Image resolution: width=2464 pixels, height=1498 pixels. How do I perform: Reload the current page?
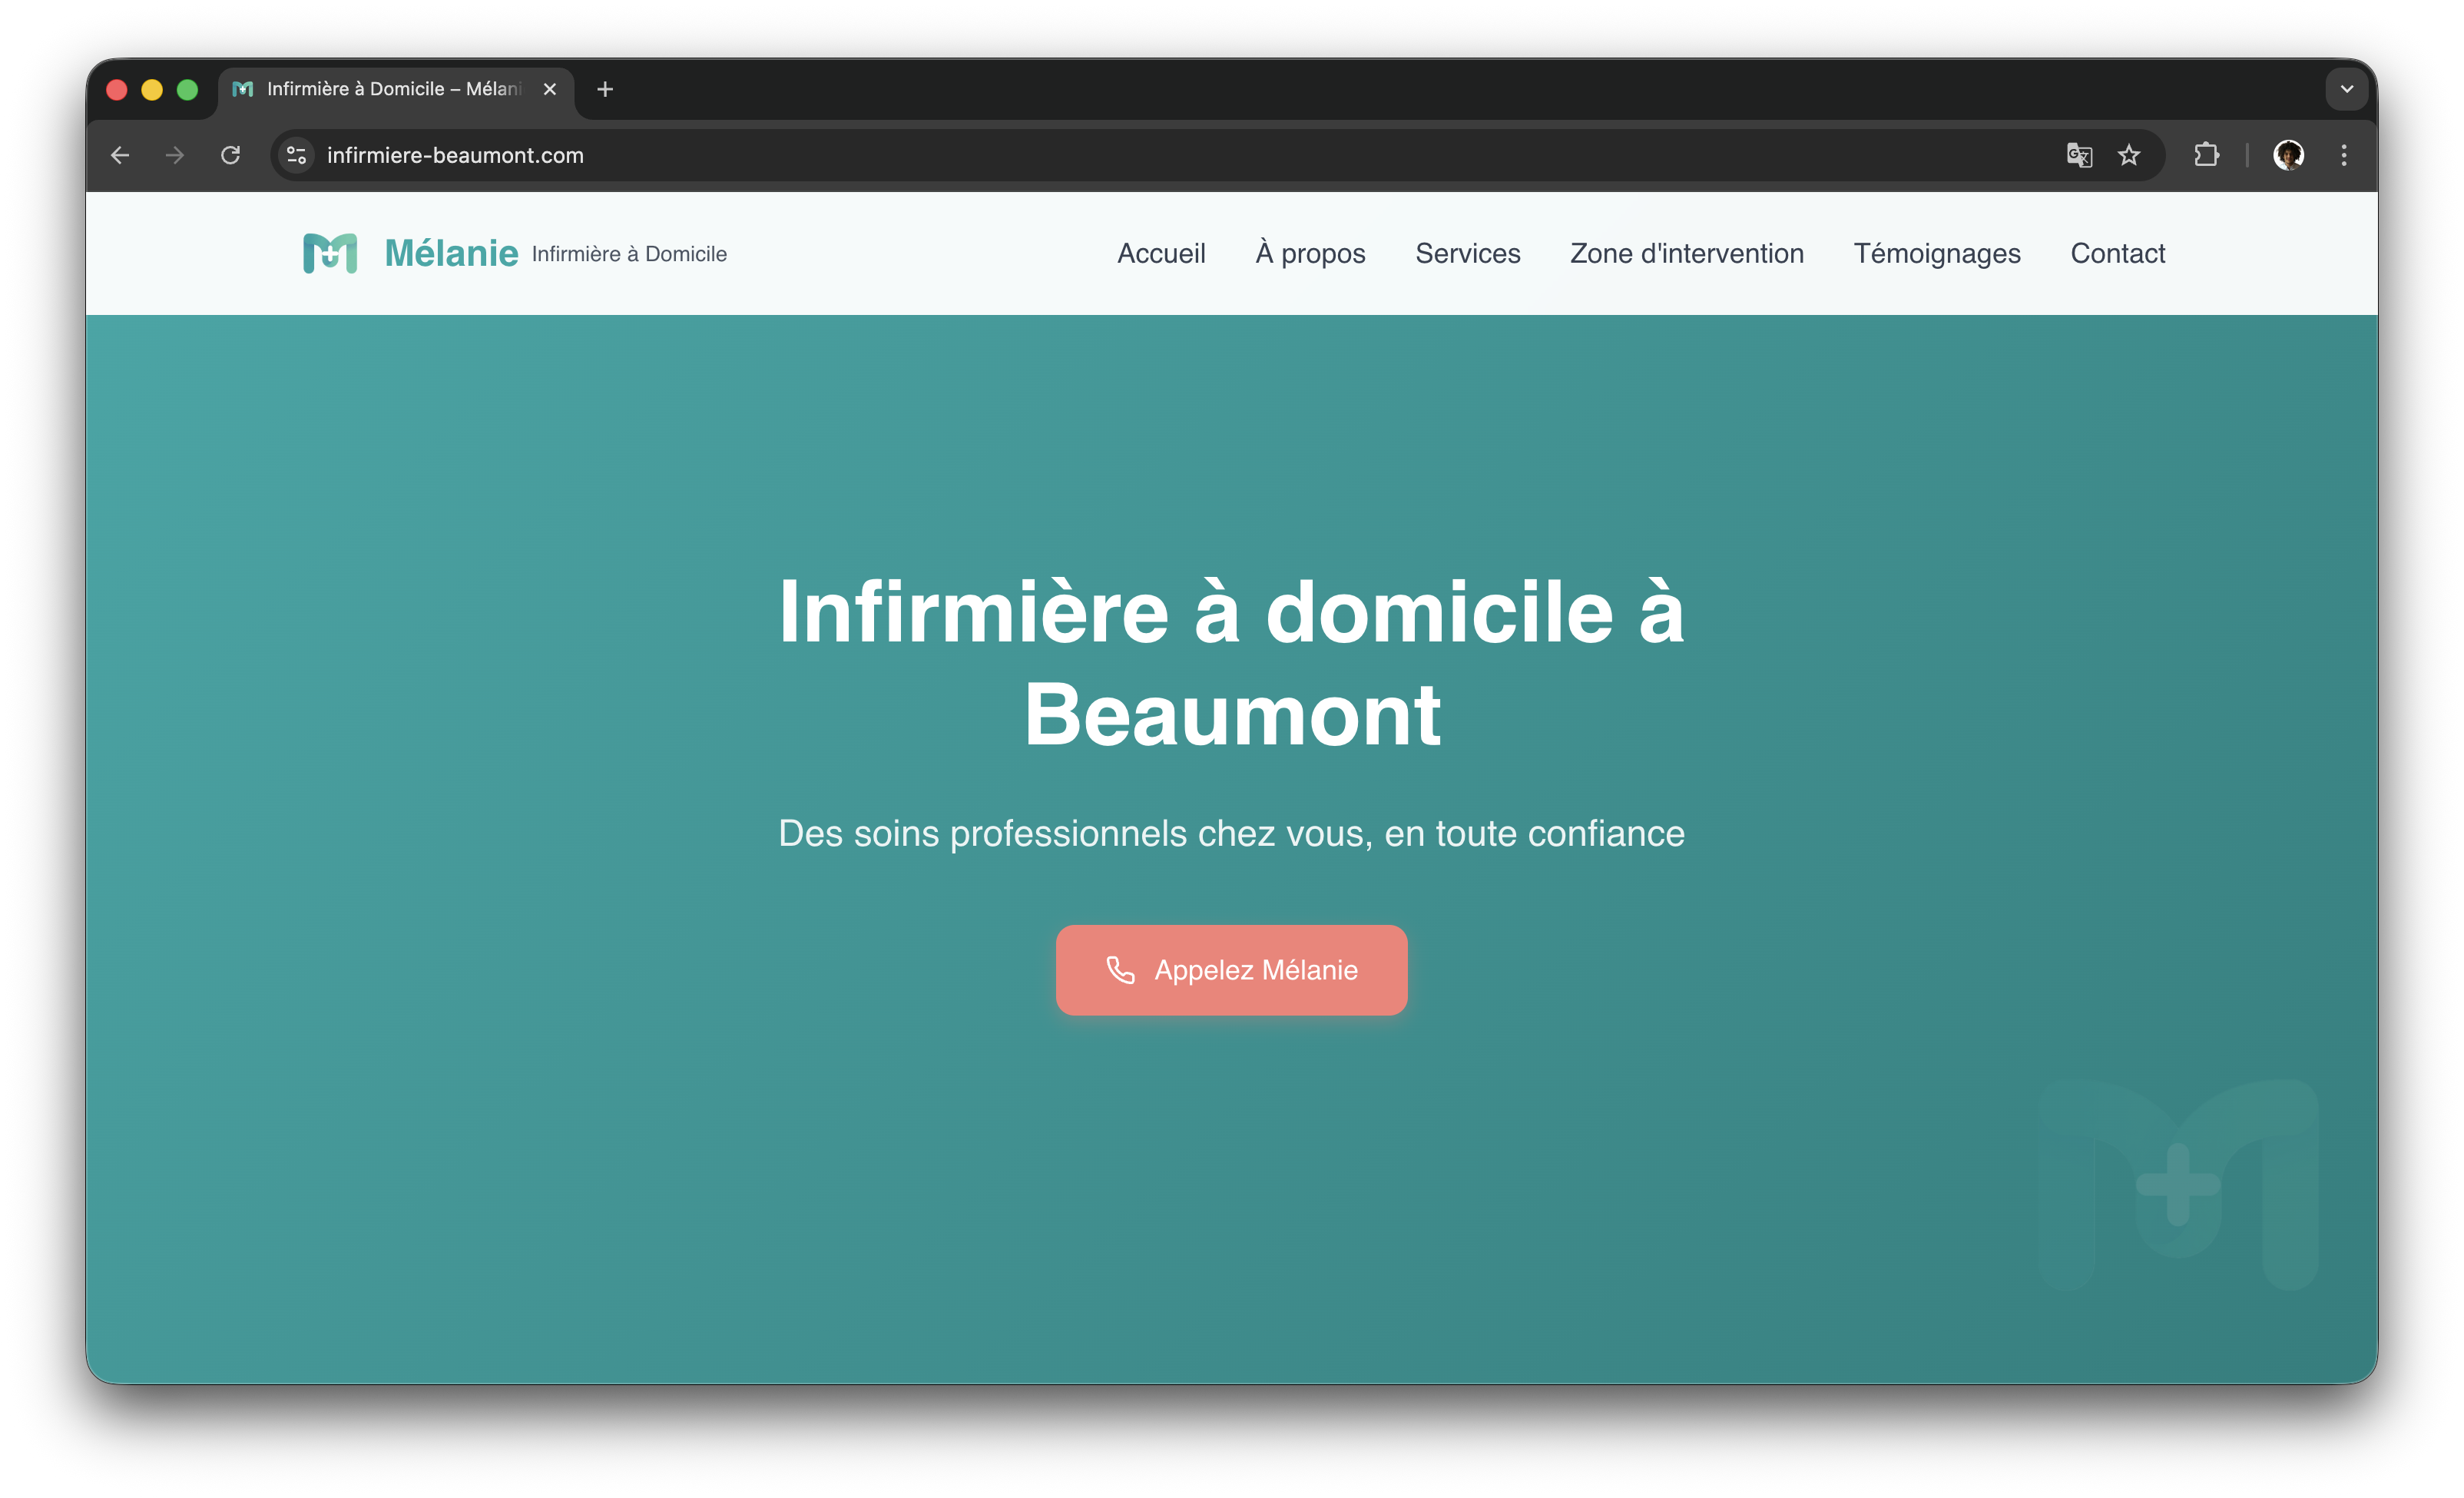click(231, 155)
